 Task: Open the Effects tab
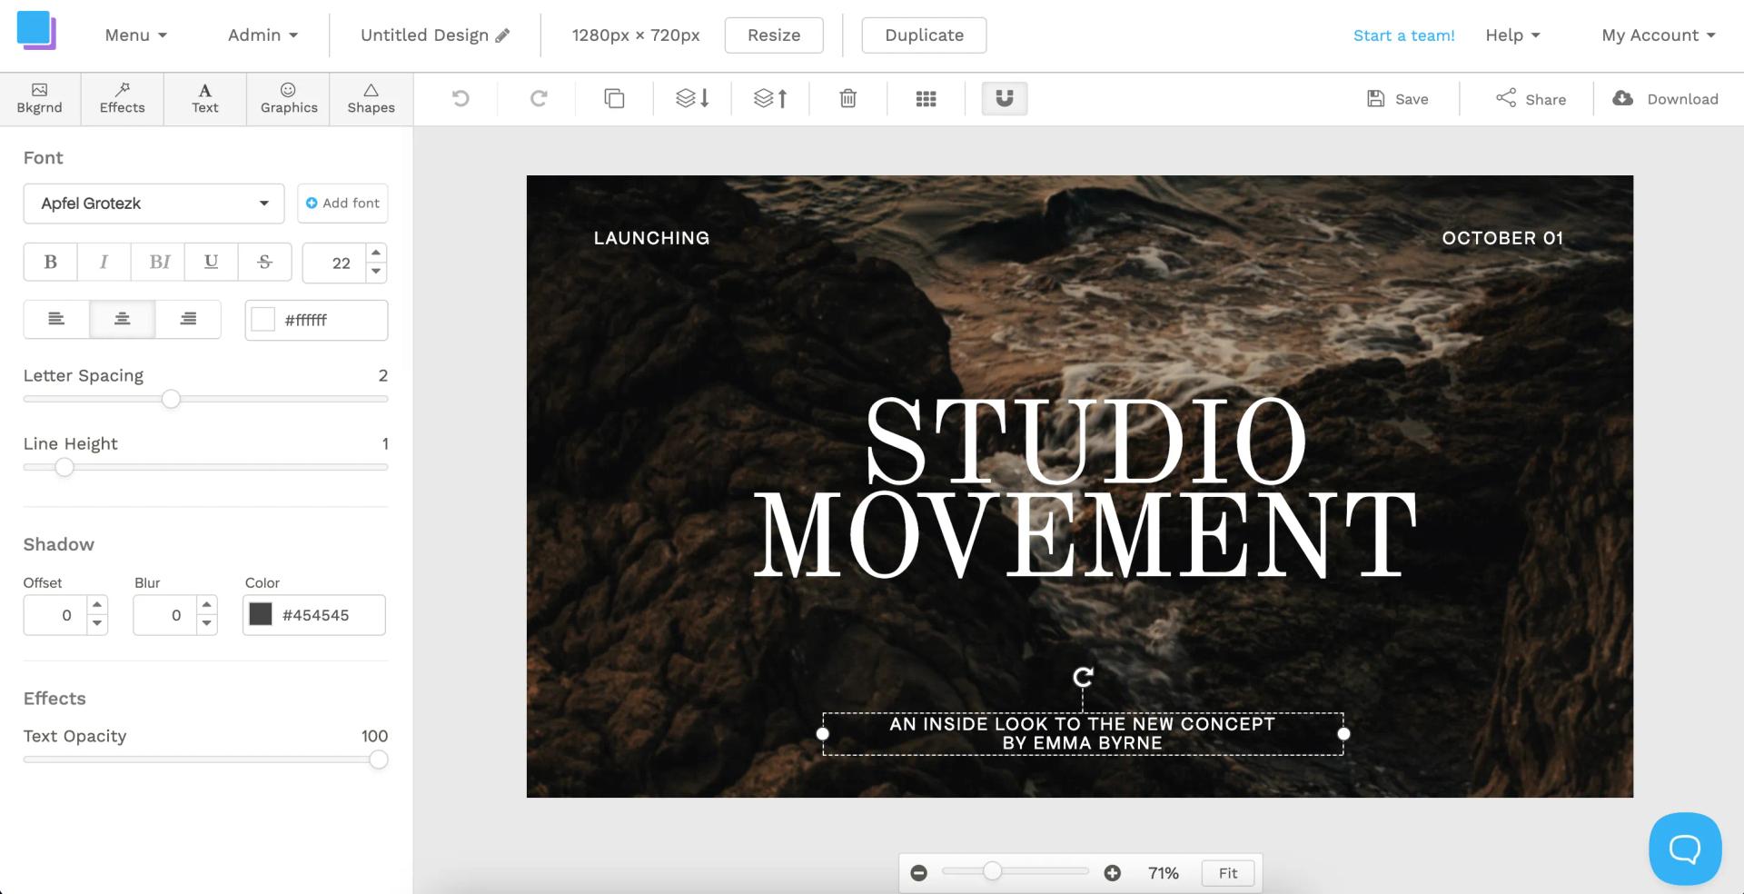(x=123, y=98)
